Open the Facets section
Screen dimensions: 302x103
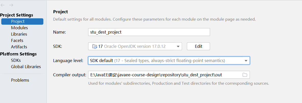[17, 40]
